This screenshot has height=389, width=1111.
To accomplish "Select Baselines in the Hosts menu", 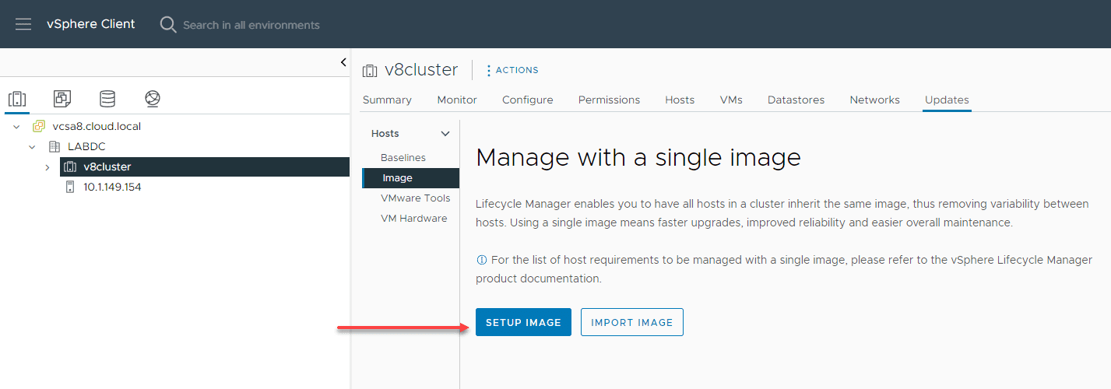I will coord(403,158).
